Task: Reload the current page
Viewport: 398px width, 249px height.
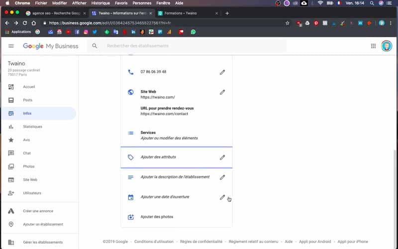Action: 25,23
